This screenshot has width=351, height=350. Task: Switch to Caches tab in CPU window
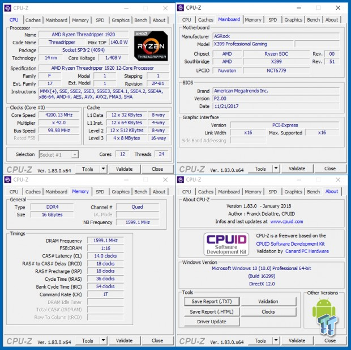pos(33,20)
